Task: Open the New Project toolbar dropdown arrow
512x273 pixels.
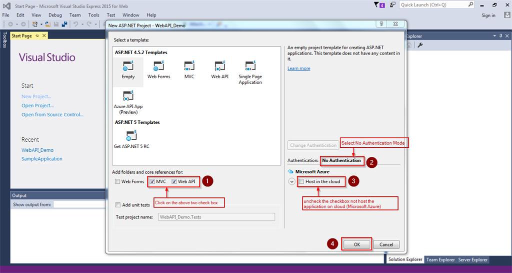Action: pyautogui.click(x=41, y=25)
